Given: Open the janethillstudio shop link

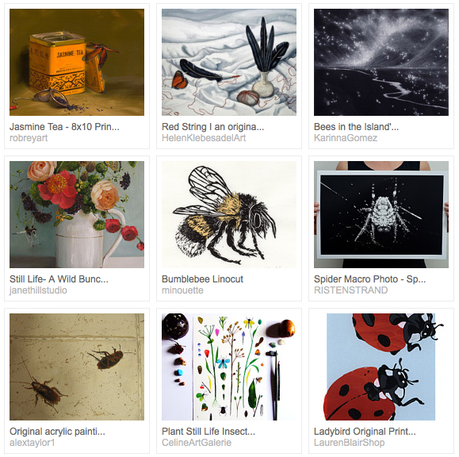Looking at the screenshot, I should [x=38, y=290].
